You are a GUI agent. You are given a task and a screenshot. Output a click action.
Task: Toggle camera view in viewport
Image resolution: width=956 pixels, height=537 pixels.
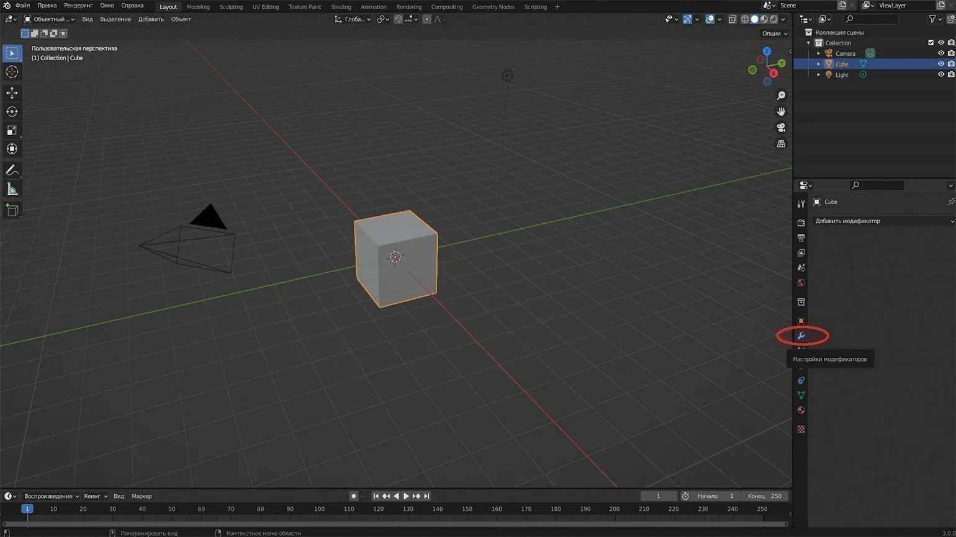pyautogui.click(x=781, y=128)
